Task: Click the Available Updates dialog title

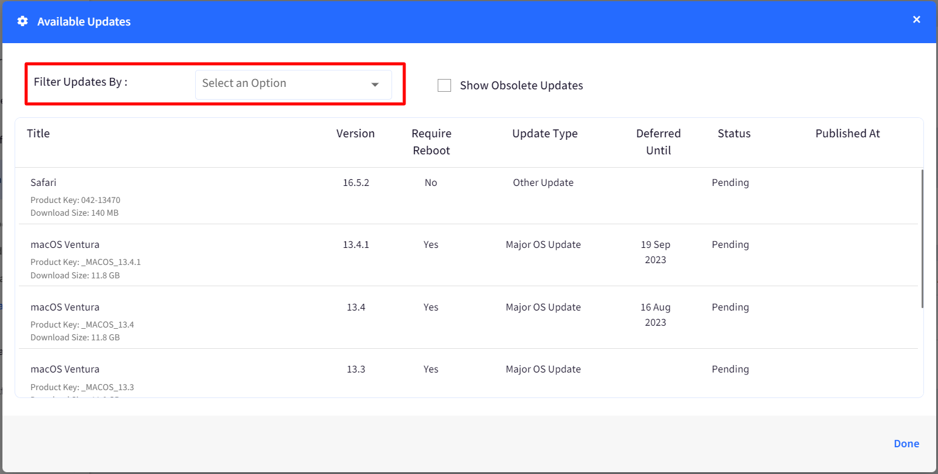Action: (x=84, y=22)
